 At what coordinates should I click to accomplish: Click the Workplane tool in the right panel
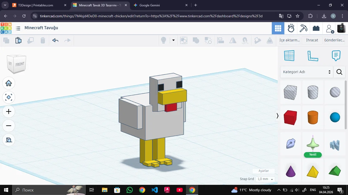[x=289, y=55]
